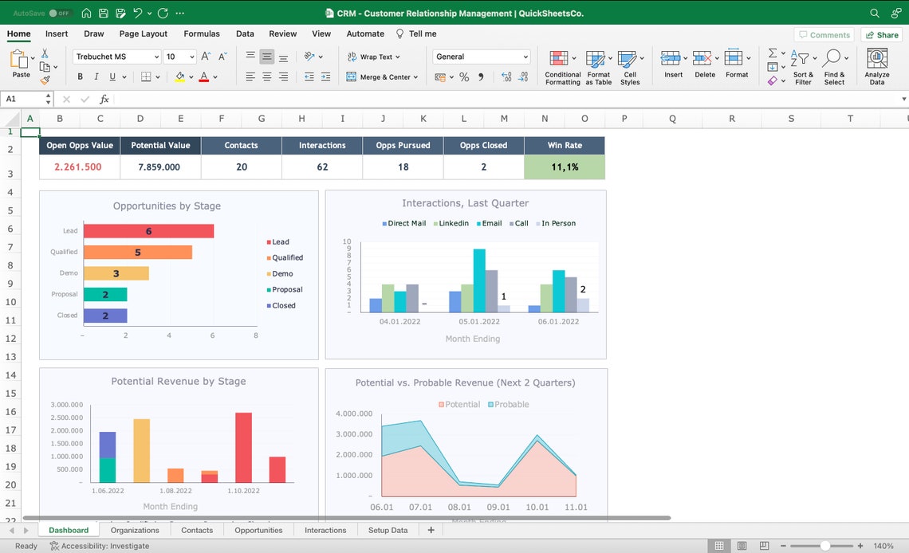The image size is (909, 553).
Task: Toggle bold formatting
Action: pyautogui.click(x=80, y=76)
